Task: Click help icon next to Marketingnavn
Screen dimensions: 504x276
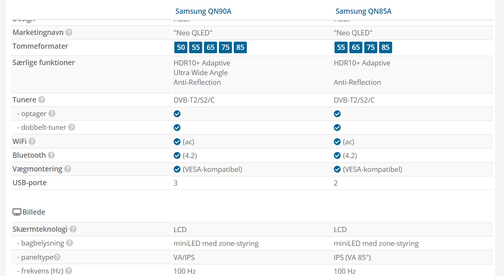Action: pos(69,32)
